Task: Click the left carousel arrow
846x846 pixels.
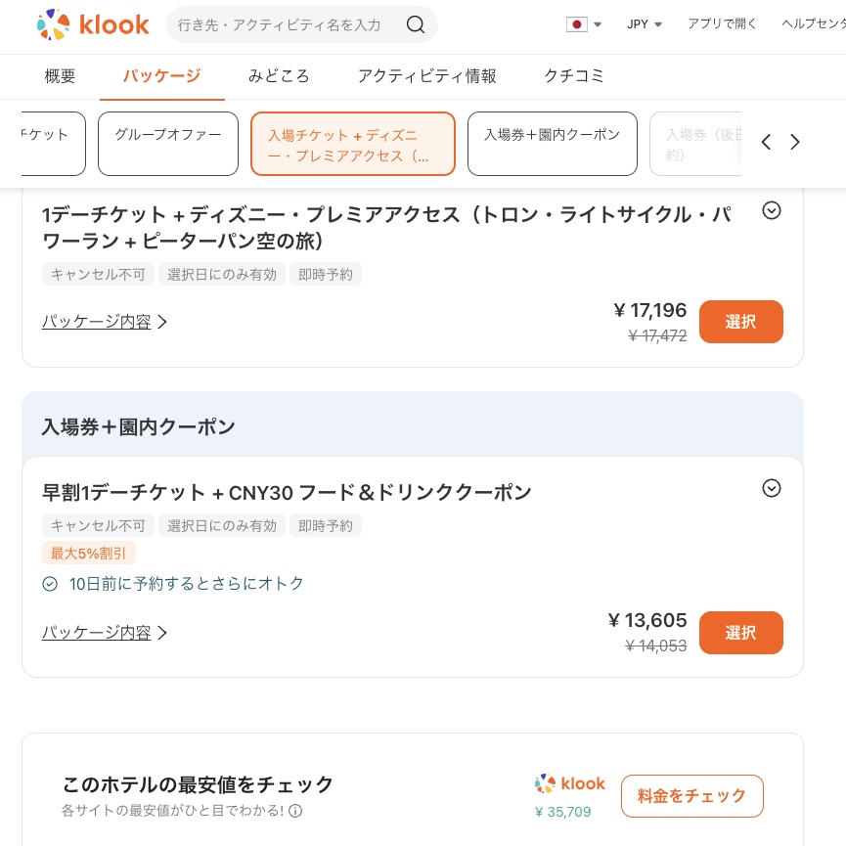Action: click(766, 142)
